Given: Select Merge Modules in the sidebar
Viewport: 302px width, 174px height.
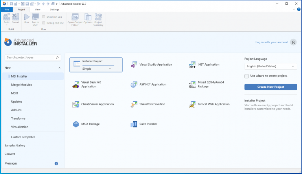Looking at the screenshot, I should [33, 85].
